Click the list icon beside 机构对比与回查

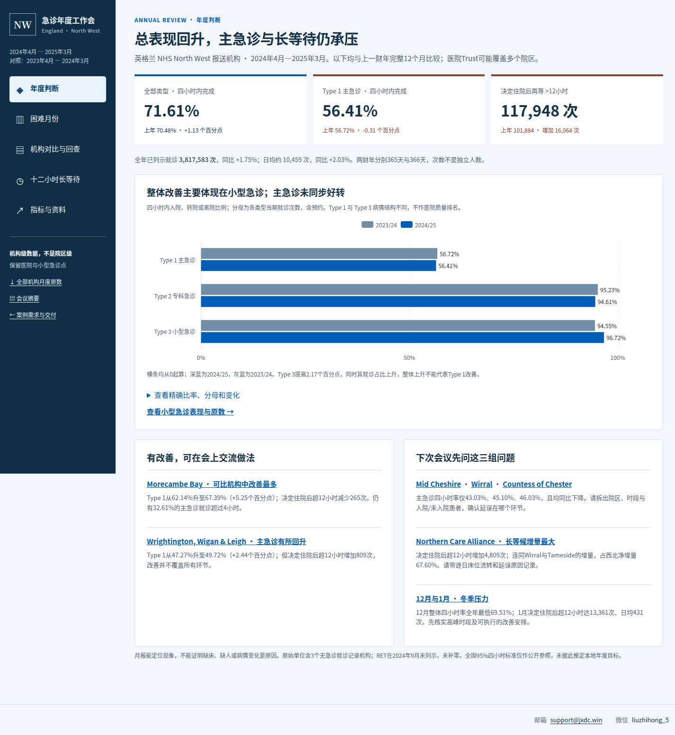20,150
